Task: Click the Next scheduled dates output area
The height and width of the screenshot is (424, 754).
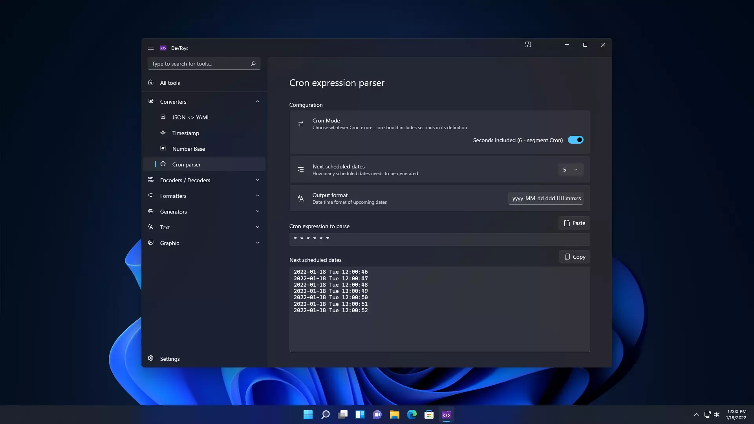Action: pyautogui.click(x=439, y=309)
